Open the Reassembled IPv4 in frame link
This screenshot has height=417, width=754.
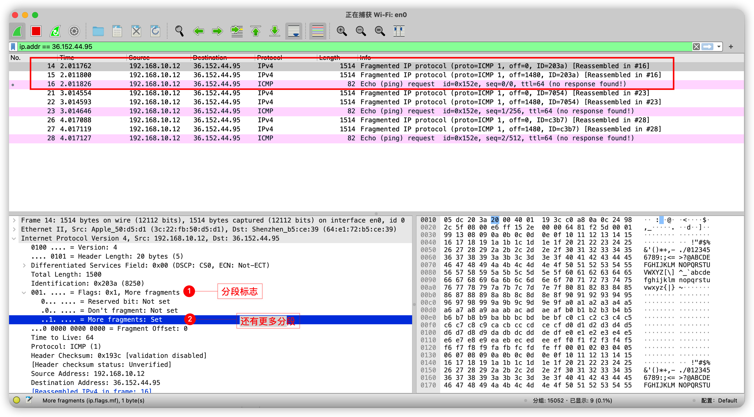tap(91, 391)
